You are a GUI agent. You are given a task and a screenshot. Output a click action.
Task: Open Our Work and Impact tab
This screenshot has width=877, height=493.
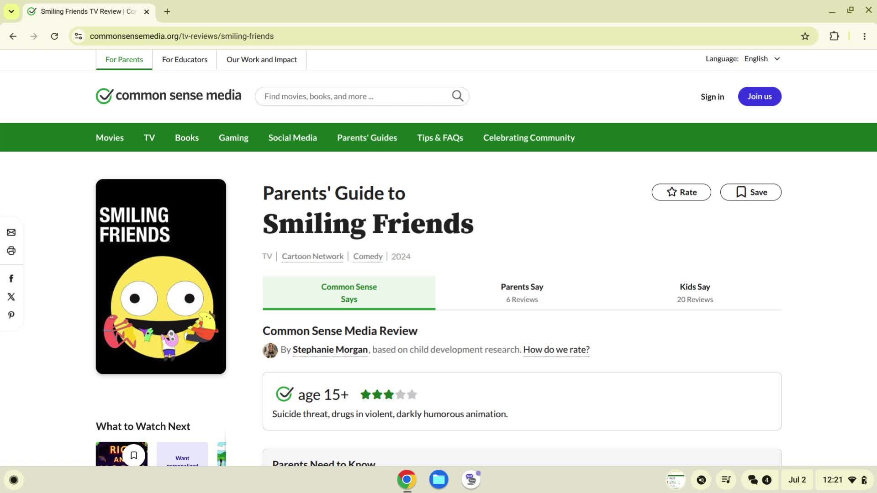click(261, 60)
